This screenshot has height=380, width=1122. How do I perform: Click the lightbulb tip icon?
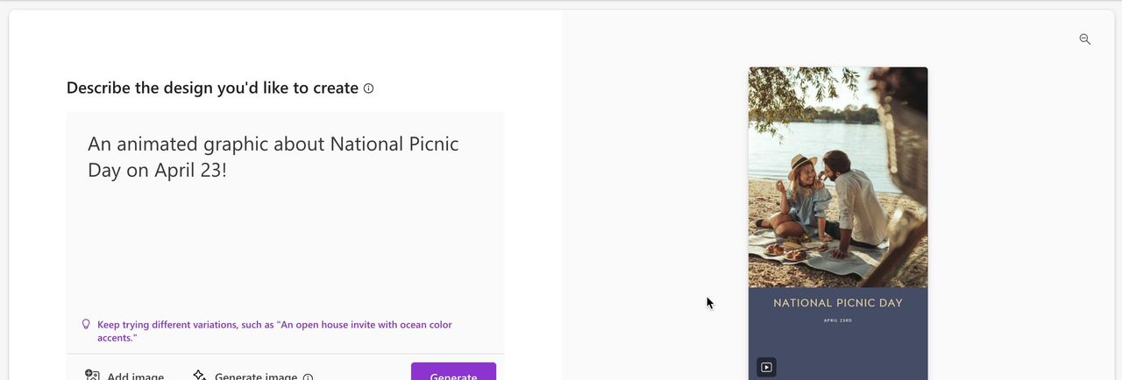tap(86, 324)
